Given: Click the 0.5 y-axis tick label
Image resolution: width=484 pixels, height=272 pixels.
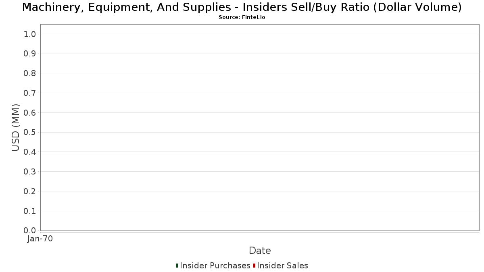Looking at the screenshot, I should [30, 133].
